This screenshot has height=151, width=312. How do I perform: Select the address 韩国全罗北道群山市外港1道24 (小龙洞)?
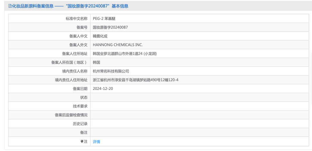click(x=125, y=54)
